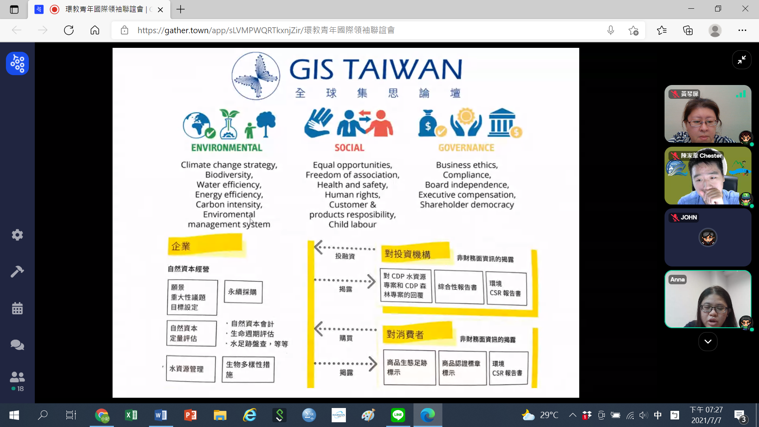Select 陳家葦 Chester video tile
The height and width of the screenshot is (427, 759).
point(708,176)
